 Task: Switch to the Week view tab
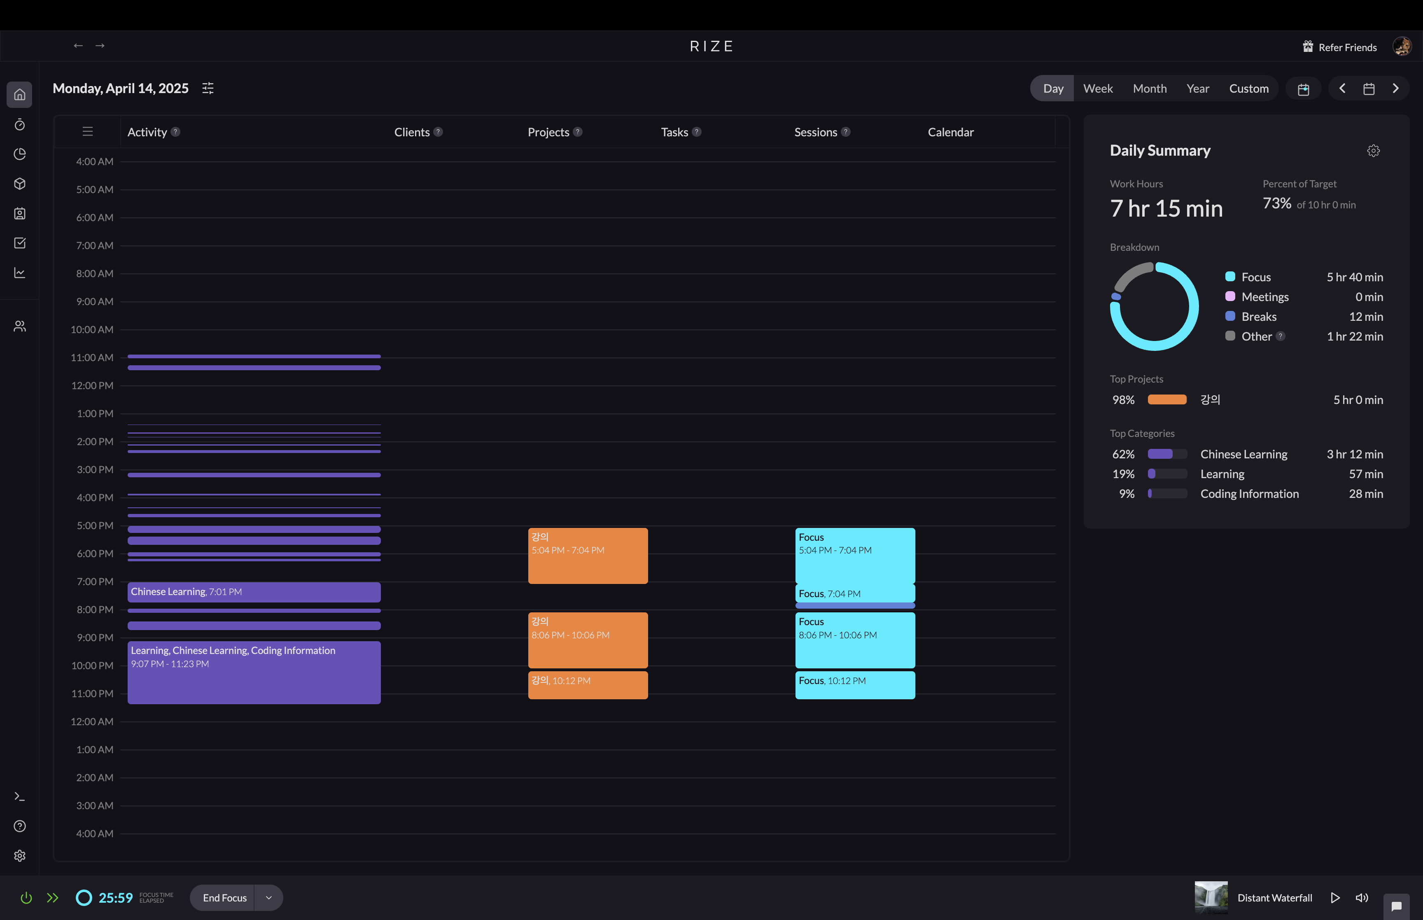point(1098,89)
